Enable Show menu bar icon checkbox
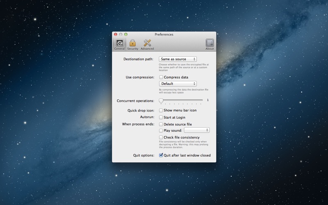 coord(161,110)
